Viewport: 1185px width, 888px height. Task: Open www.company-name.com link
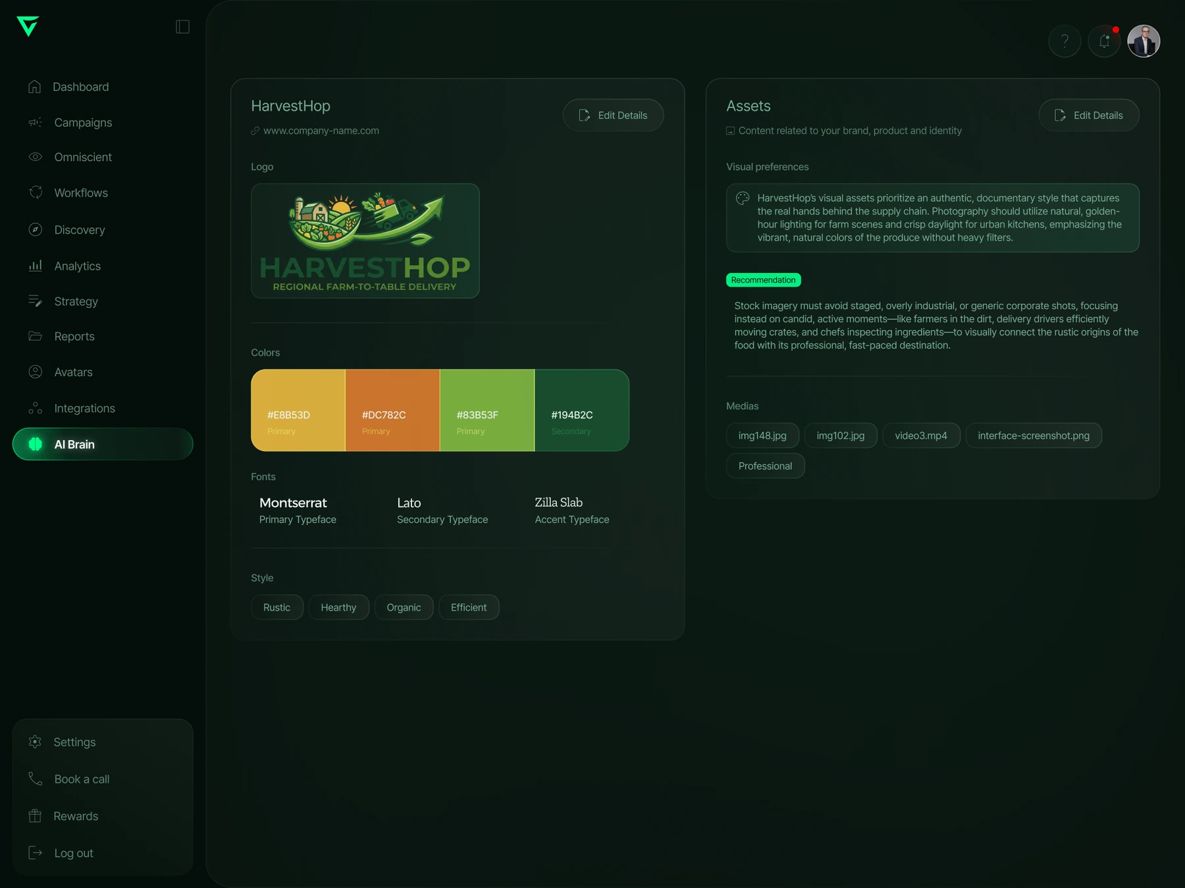coord(321,131)
